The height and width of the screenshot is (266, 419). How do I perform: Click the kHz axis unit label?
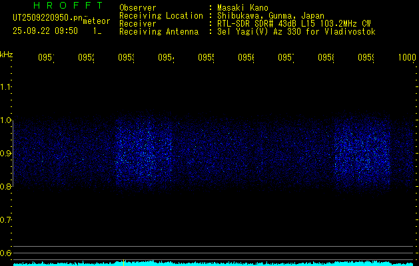tap(7, 55)
